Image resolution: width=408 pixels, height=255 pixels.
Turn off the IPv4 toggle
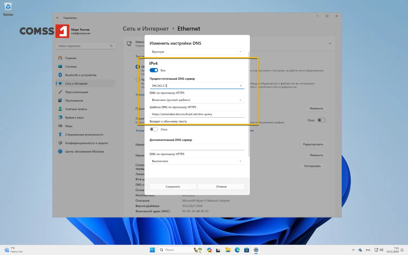[154, 70]
